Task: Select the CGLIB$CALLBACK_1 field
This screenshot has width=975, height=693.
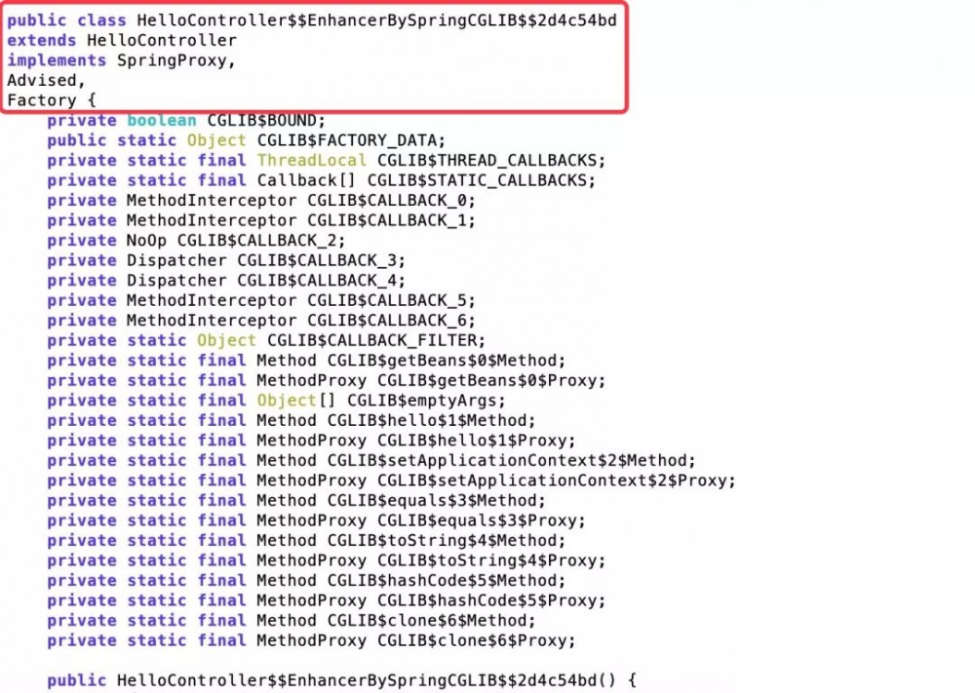Action: point(261,220)
